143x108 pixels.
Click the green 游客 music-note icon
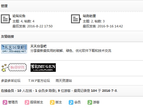90,102
